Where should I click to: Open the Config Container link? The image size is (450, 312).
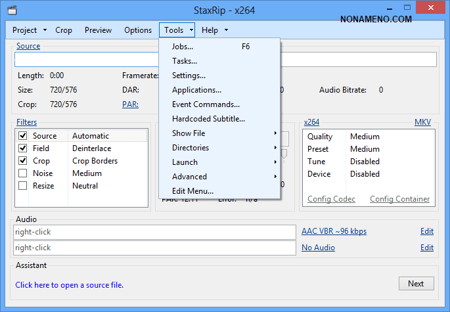point(399,199)
